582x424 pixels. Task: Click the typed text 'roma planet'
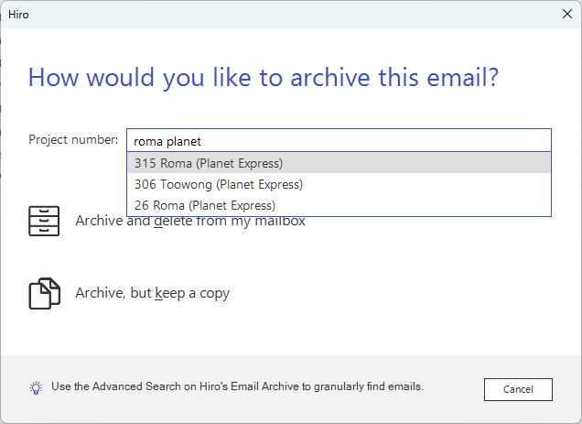[167, 141]
